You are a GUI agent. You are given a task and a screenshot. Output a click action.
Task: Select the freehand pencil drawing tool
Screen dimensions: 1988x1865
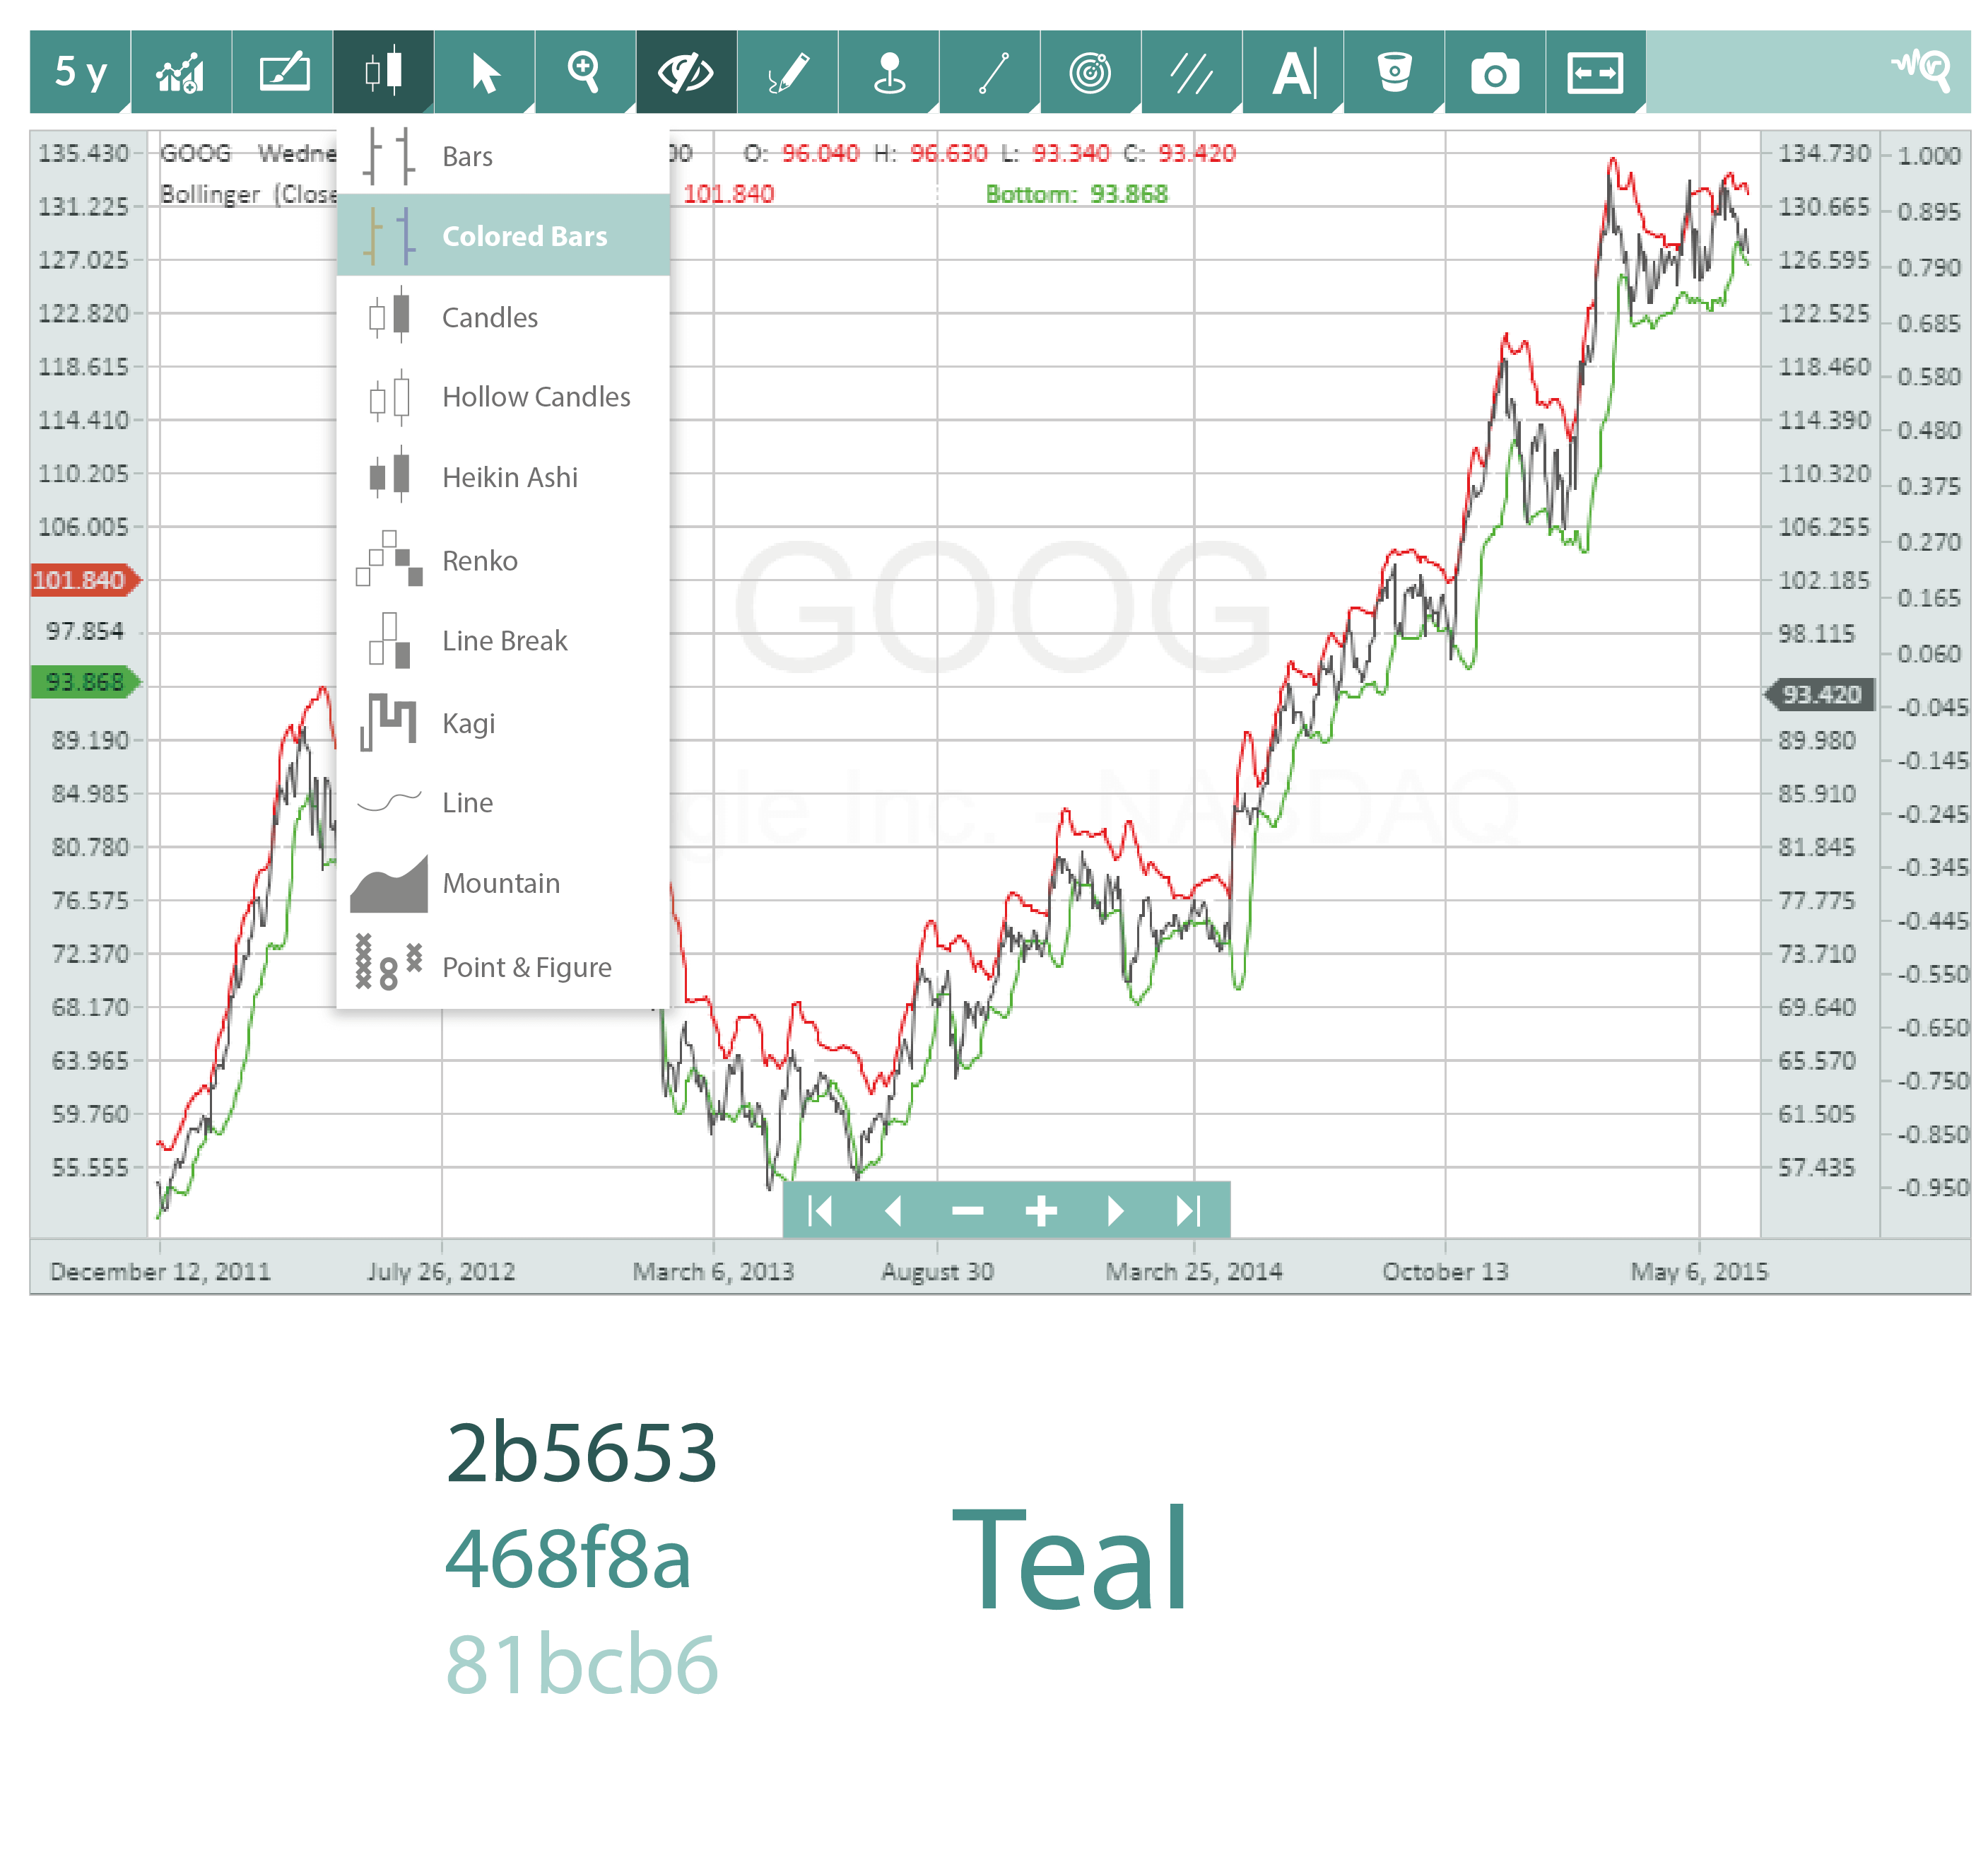point(788,72)
